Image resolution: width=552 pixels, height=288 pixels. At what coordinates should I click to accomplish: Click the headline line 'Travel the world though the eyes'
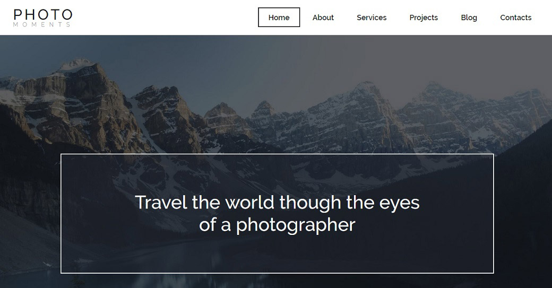[x=278, y=203]
